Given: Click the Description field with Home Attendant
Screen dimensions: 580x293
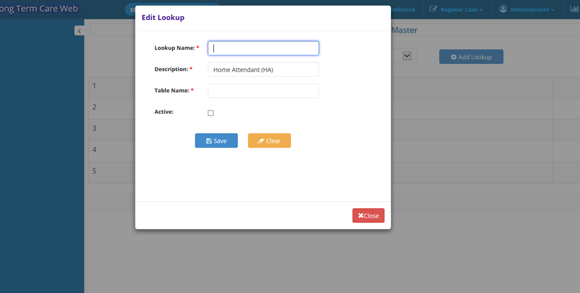Looking at the screenshot, I should tap(263, 70).
